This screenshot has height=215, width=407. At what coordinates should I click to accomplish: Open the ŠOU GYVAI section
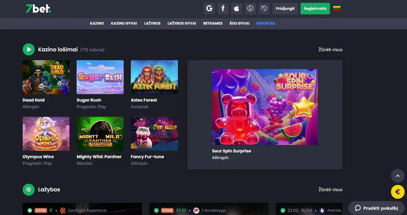[x=239, y=23]
